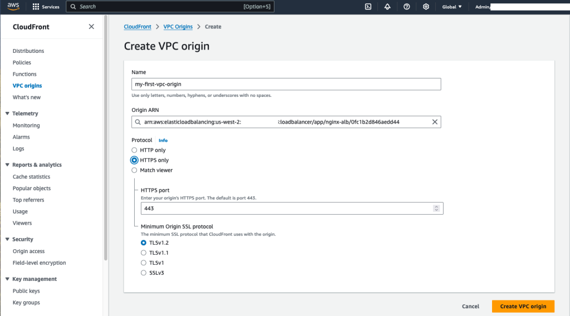Open Public keys page
The width and height of the screenshot is (570, 316).
point(26,291)
